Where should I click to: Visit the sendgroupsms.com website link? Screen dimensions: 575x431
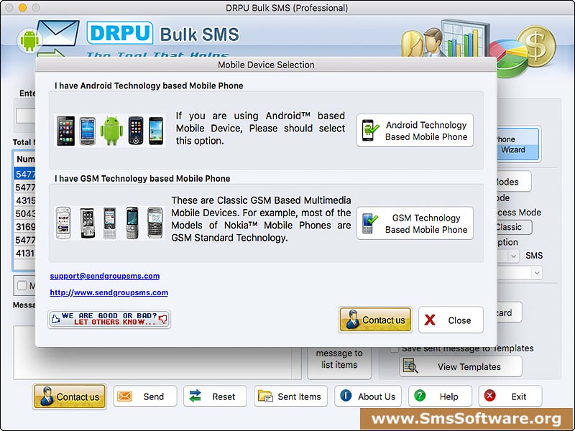(108, 292)
